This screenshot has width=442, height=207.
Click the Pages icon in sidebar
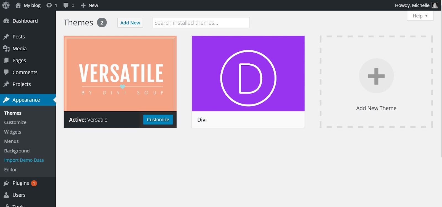pyautogui.click(x=6, y=60)
